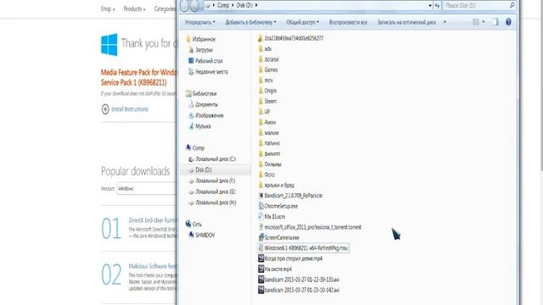Select the UP folder icon
Screen dimensions: 543x305
click(x=260, y=112)
